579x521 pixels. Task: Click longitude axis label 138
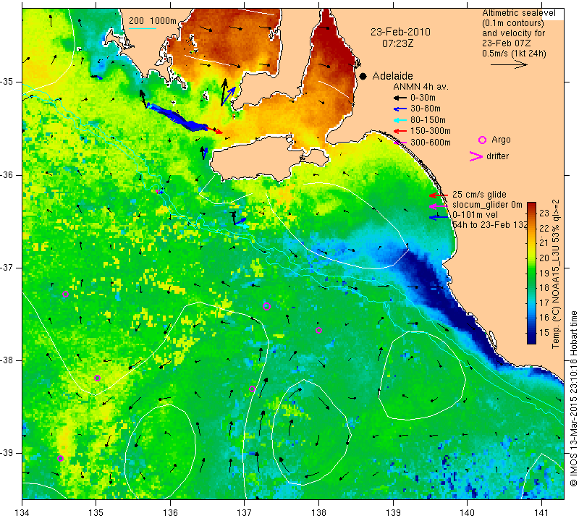318,513
